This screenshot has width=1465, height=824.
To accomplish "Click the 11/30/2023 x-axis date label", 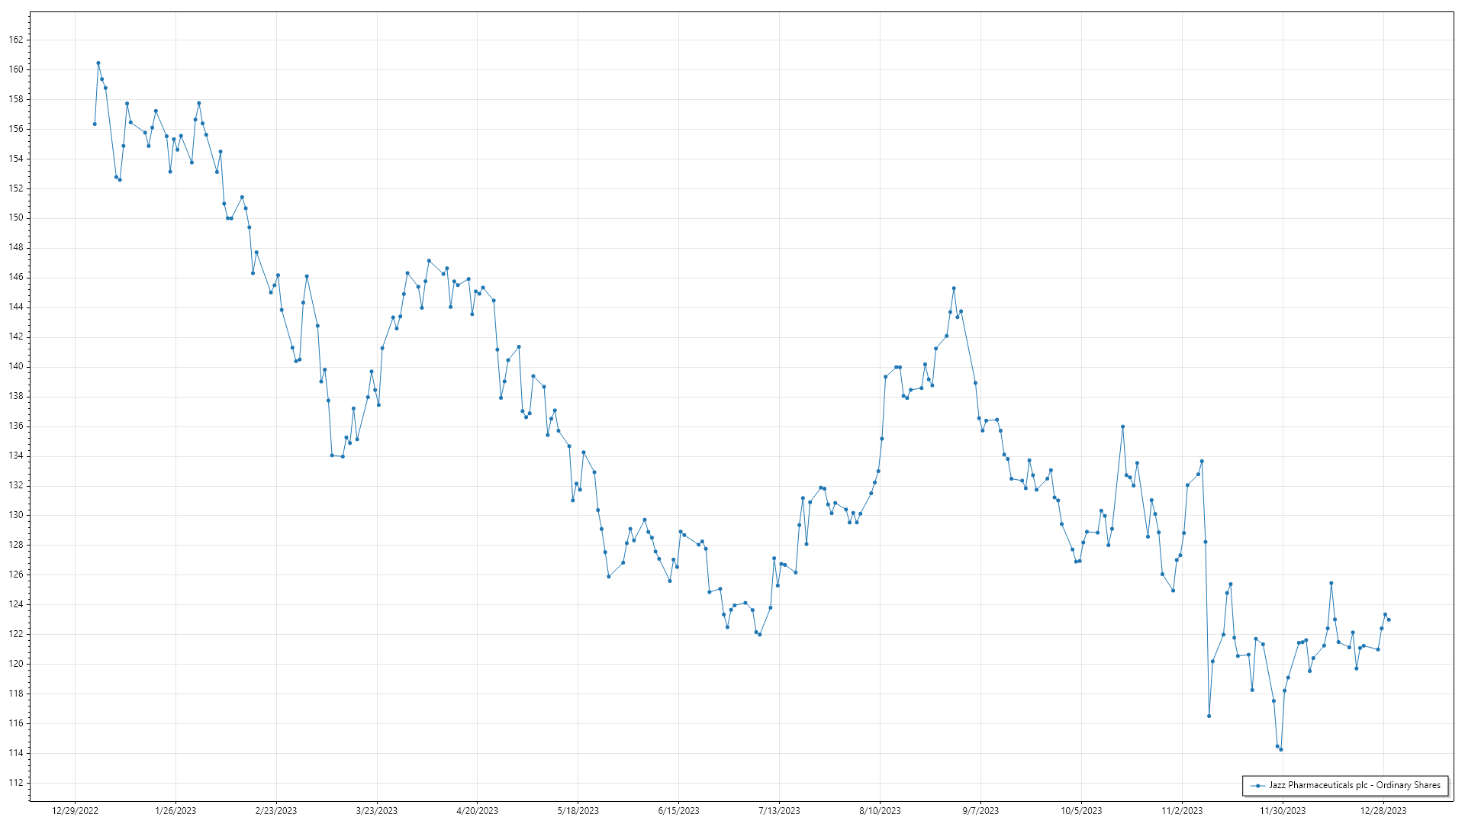I will [1282, 811].
